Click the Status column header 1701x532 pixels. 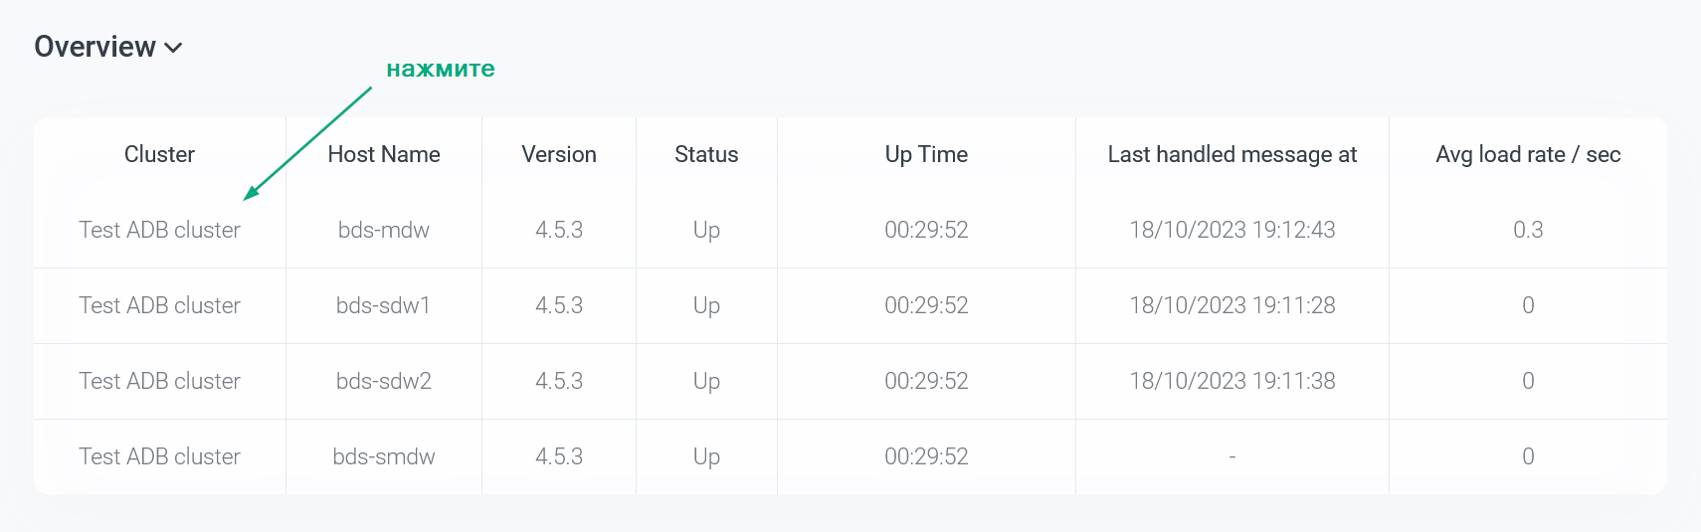706,154
